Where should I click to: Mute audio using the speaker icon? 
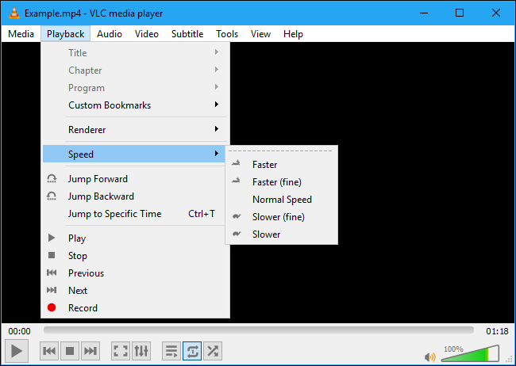point(429,356)
